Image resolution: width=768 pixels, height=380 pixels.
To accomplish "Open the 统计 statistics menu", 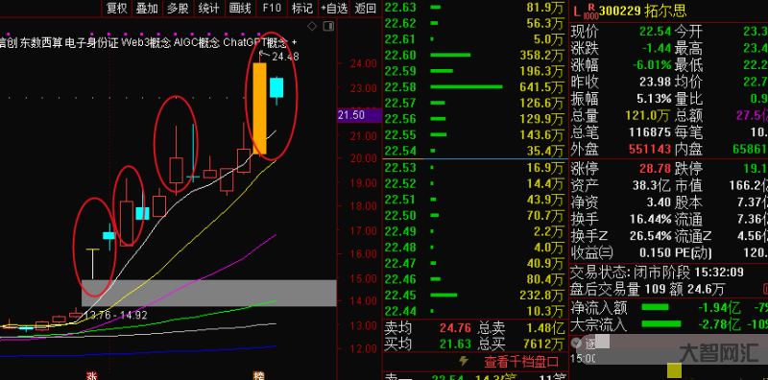I will coord(209,8).
